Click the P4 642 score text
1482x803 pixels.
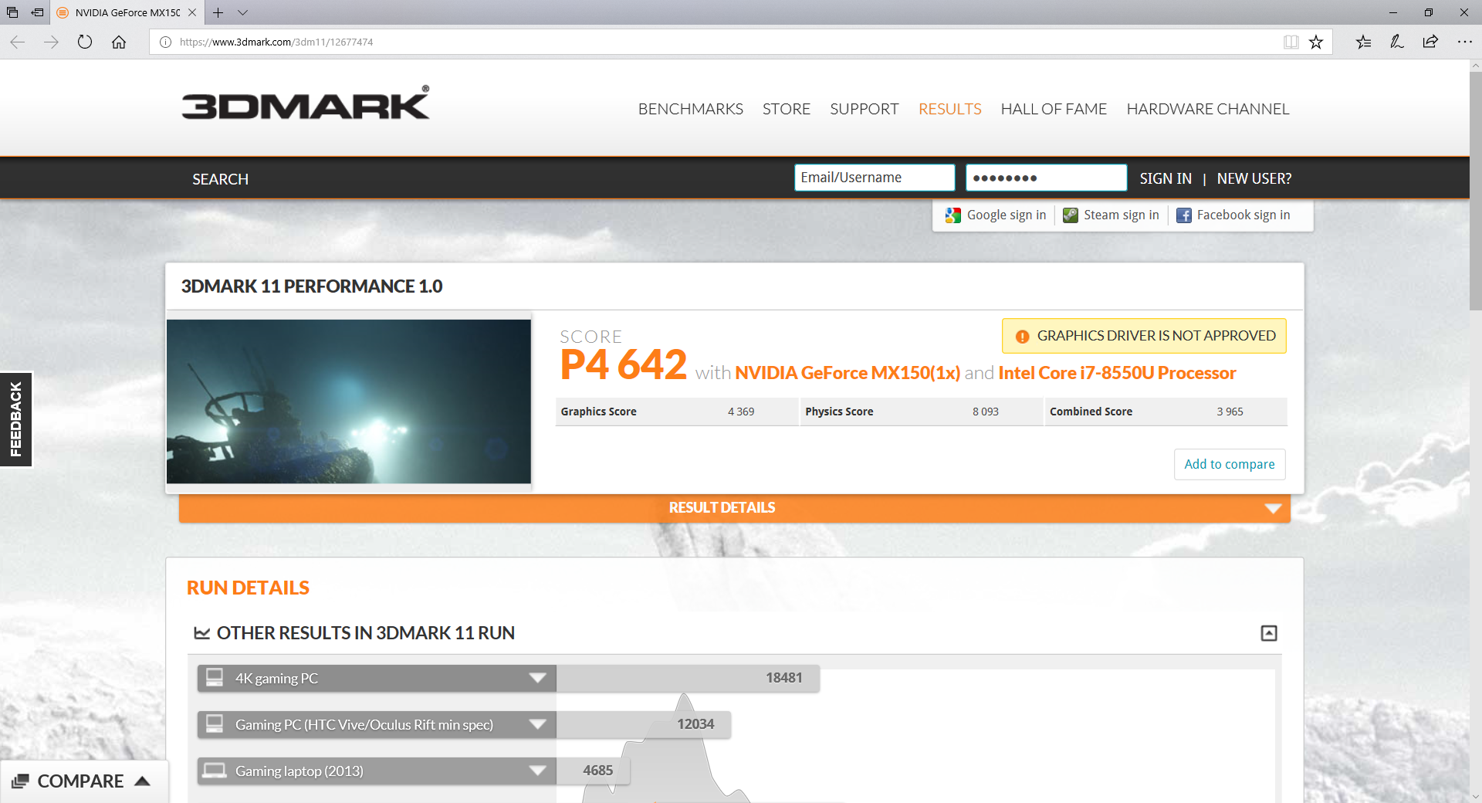(x=624, y=364)
